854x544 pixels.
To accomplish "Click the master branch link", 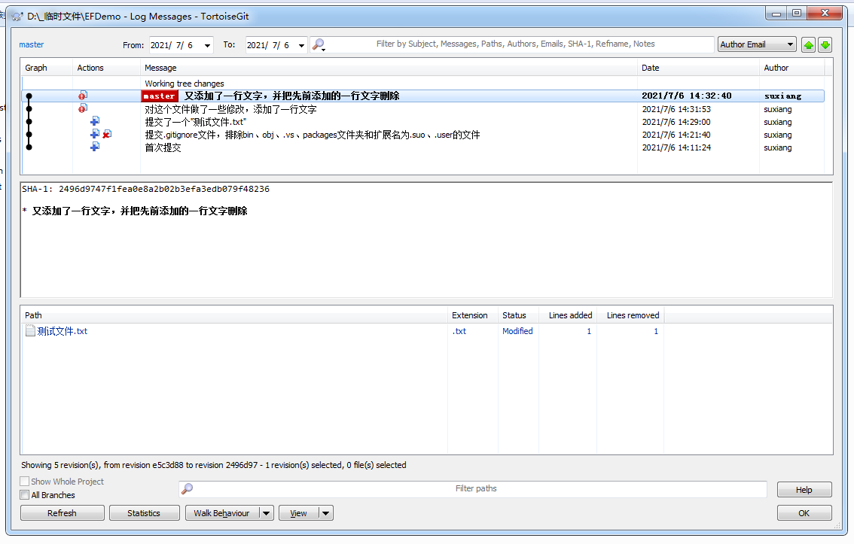I will tap(32, 44).
